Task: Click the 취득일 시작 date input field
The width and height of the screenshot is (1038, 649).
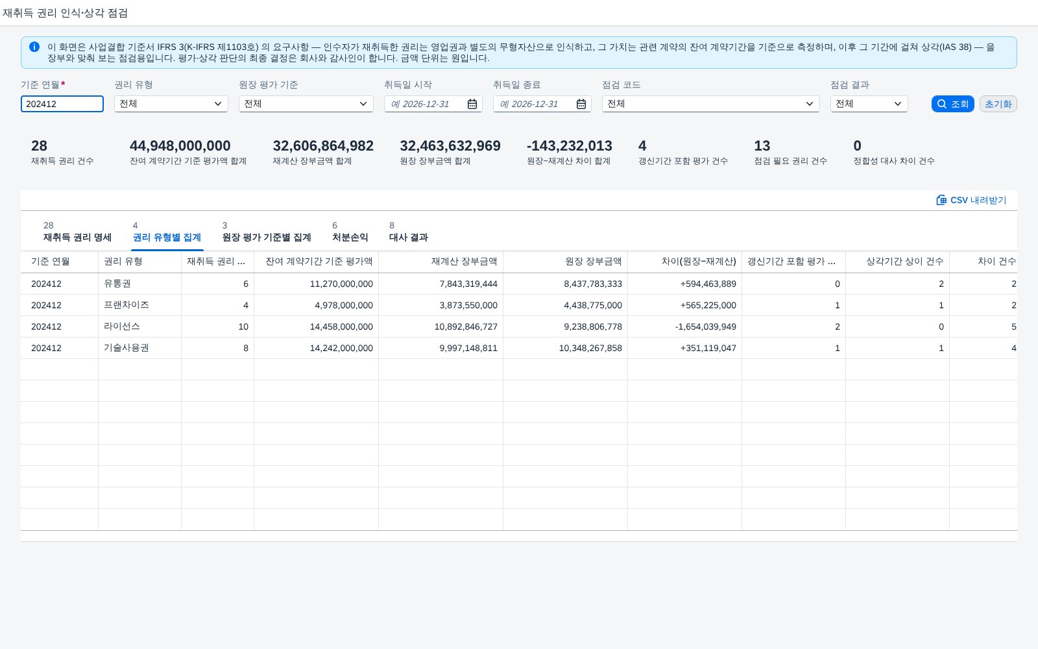Action: pos(426,104)
